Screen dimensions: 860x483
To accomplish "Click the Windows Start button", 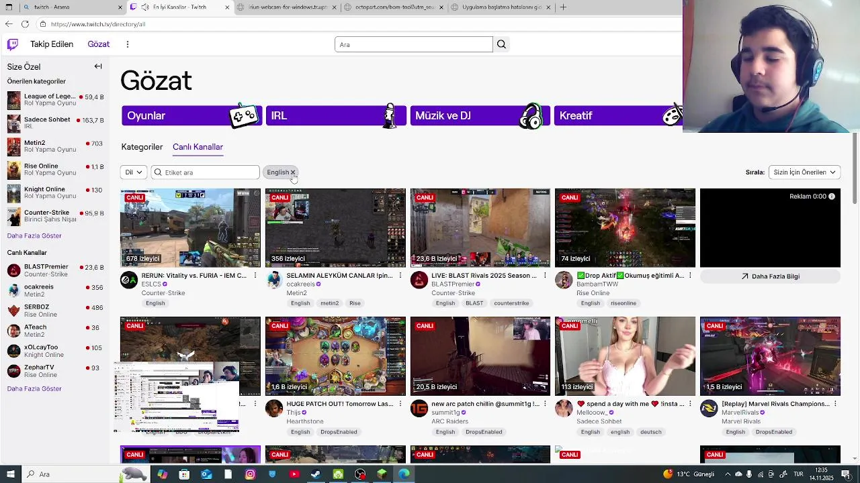I will pyautogui.click(x=11, y=474).
